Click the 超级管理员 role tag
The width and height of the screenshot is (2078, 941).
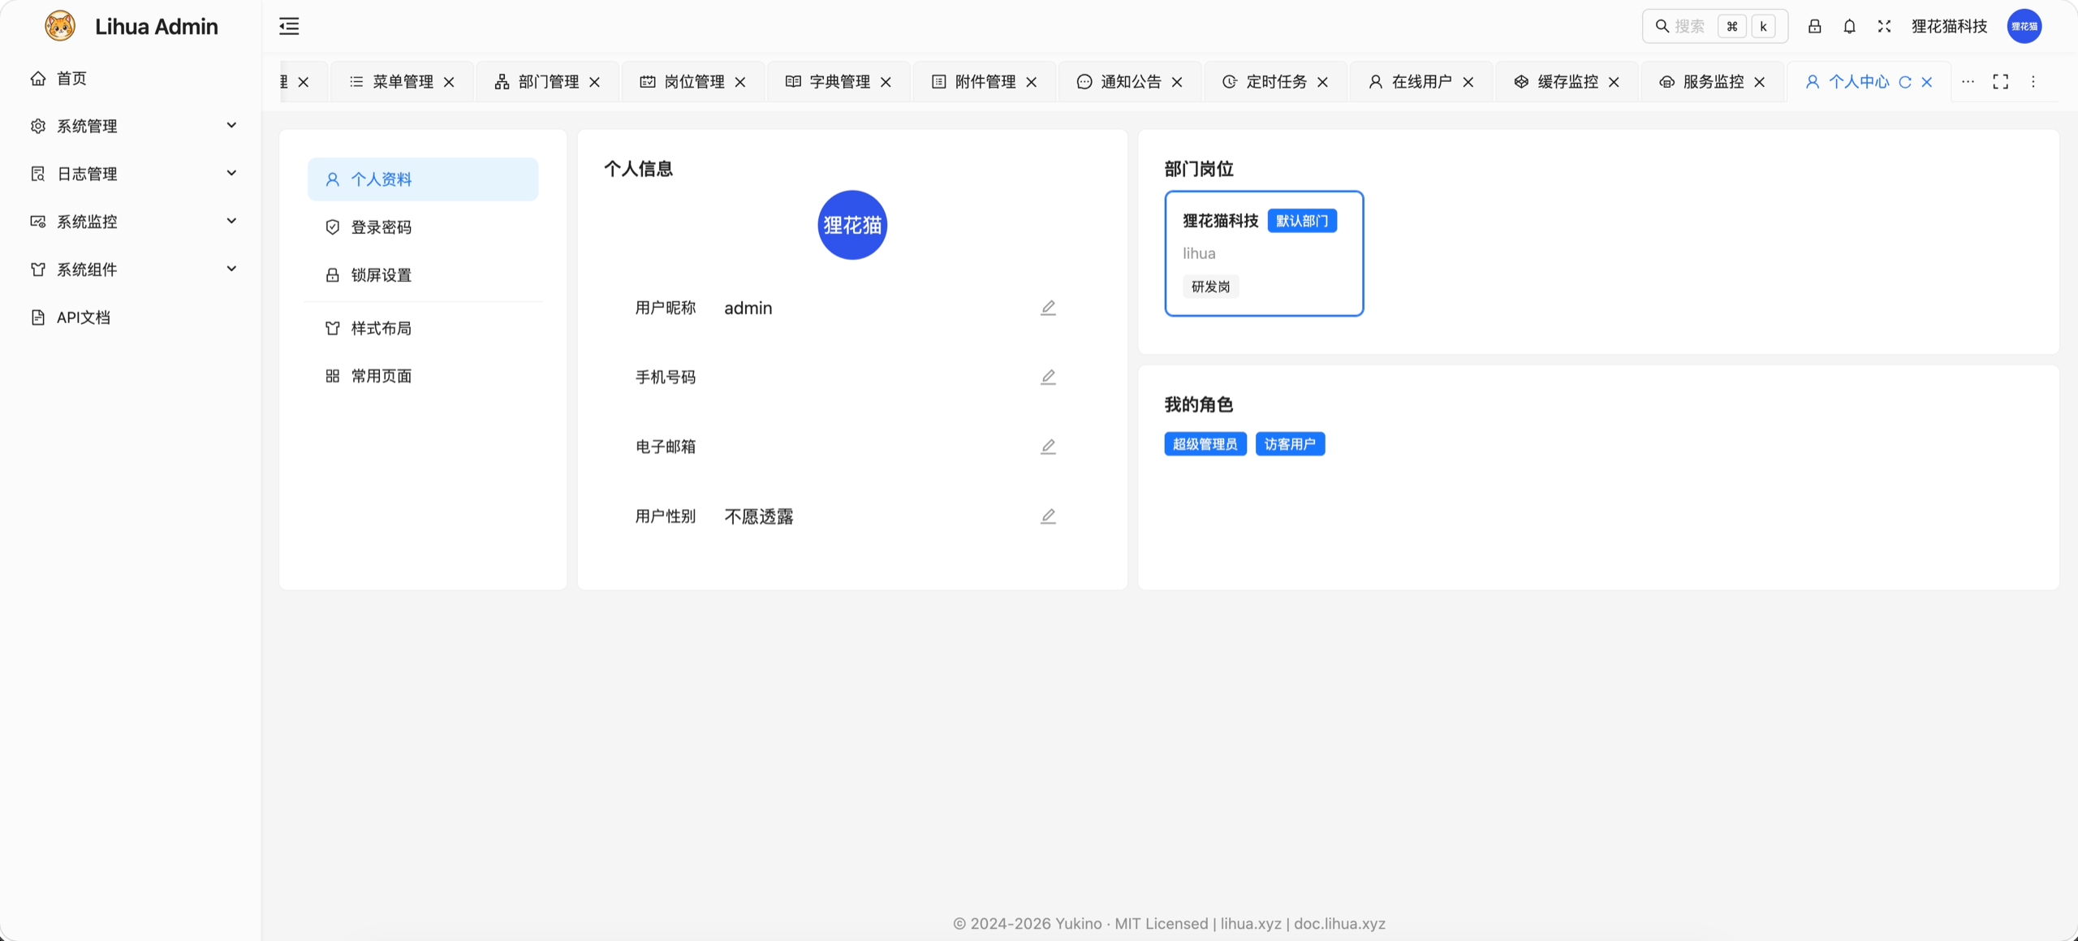click(x=1205, y=444)
